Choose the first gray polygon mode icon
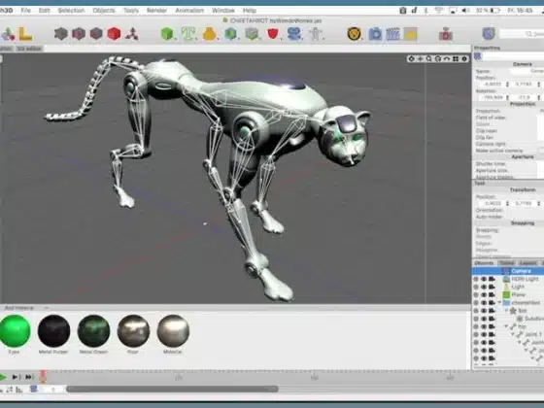 click(60, 34)
